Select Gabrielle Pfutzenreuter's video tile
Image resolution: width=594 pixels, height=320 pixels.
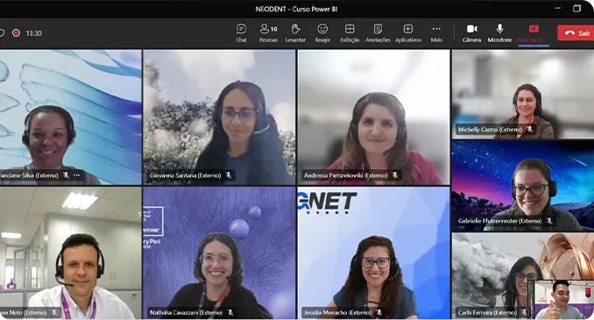tap(523, 186)
